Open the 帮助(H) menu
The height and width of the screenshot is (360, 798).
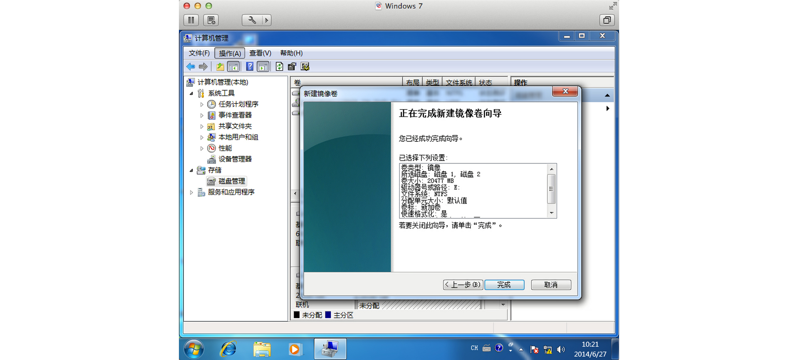[291, 53]
